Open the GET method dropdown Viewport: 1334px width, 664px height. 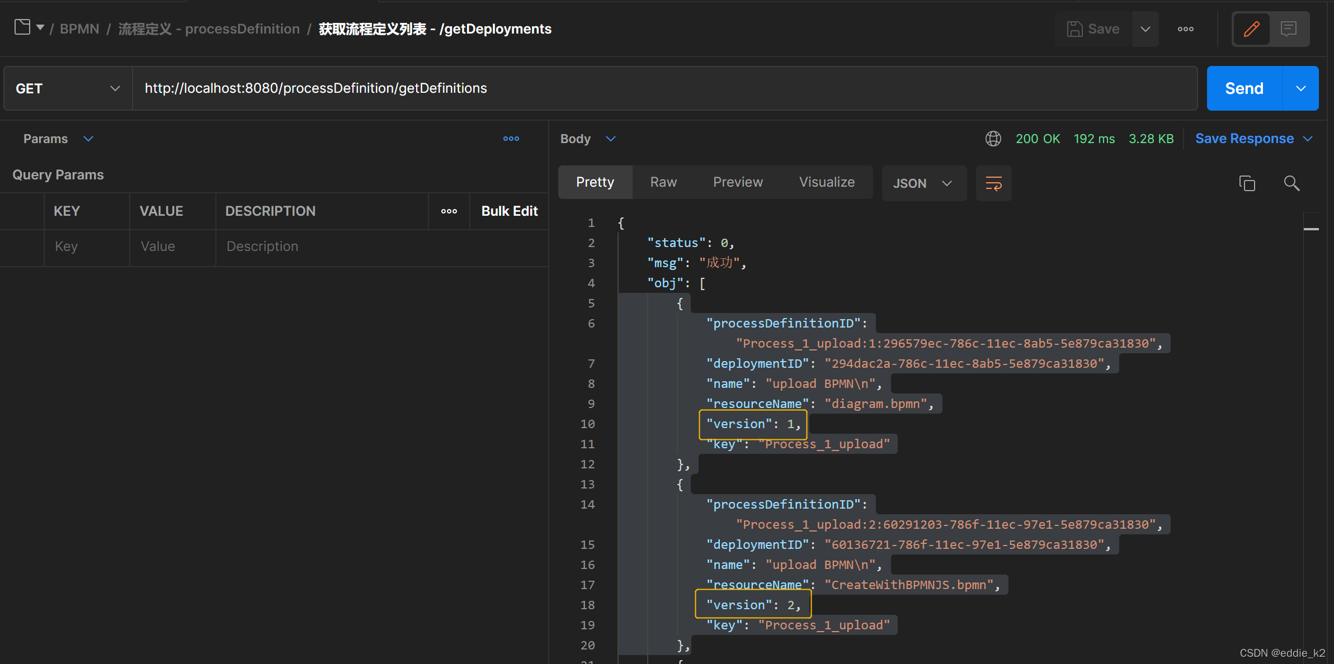coord(68,88)
